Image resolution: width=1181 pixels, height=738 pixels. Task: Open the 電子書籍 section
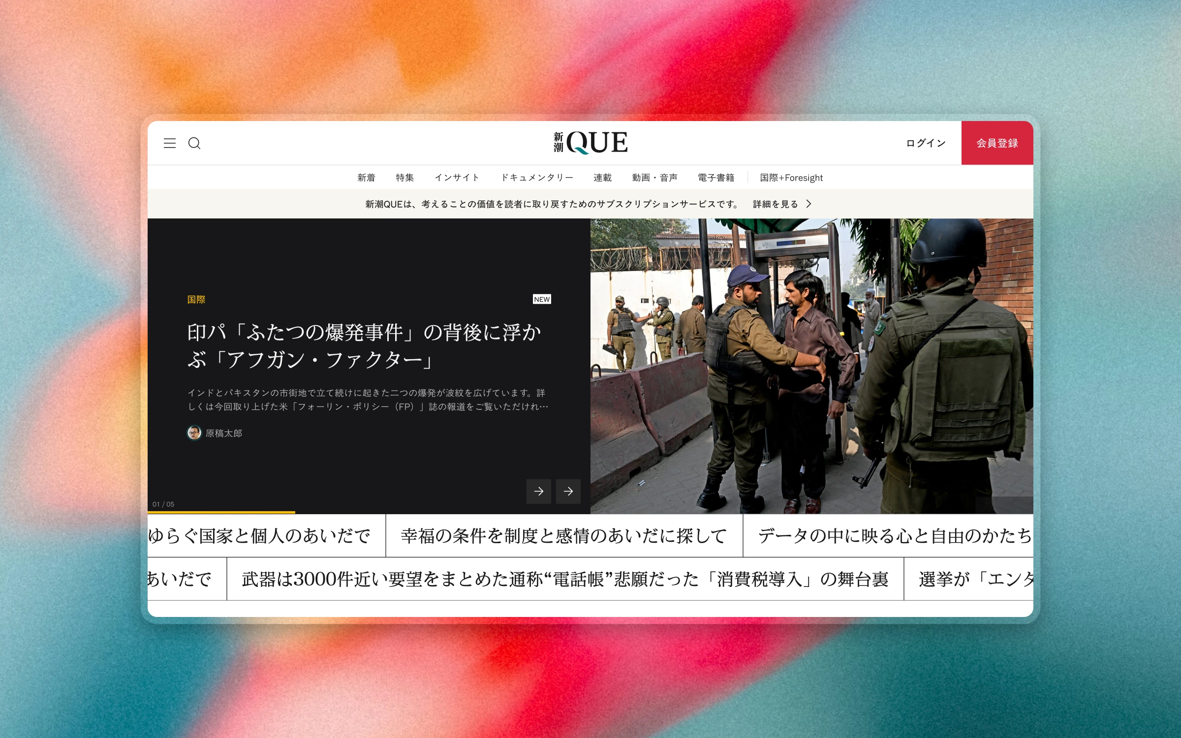pos(716,178)
